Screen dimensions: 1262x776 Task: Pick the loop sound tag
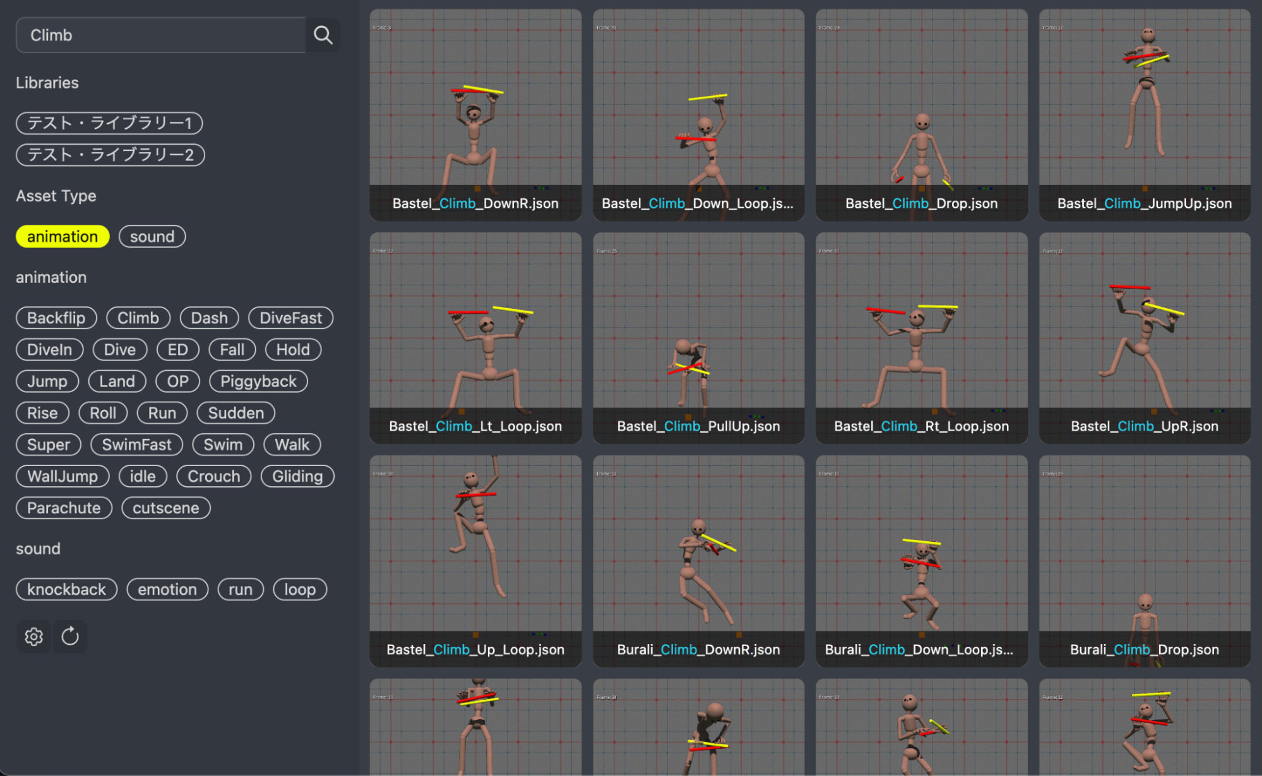tap(300, 589)
